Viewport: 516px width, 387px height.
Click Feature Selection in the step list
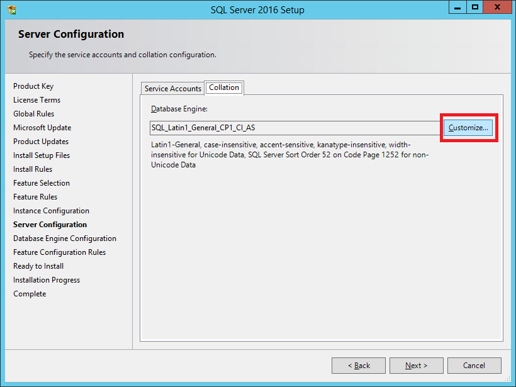(42, 183)
